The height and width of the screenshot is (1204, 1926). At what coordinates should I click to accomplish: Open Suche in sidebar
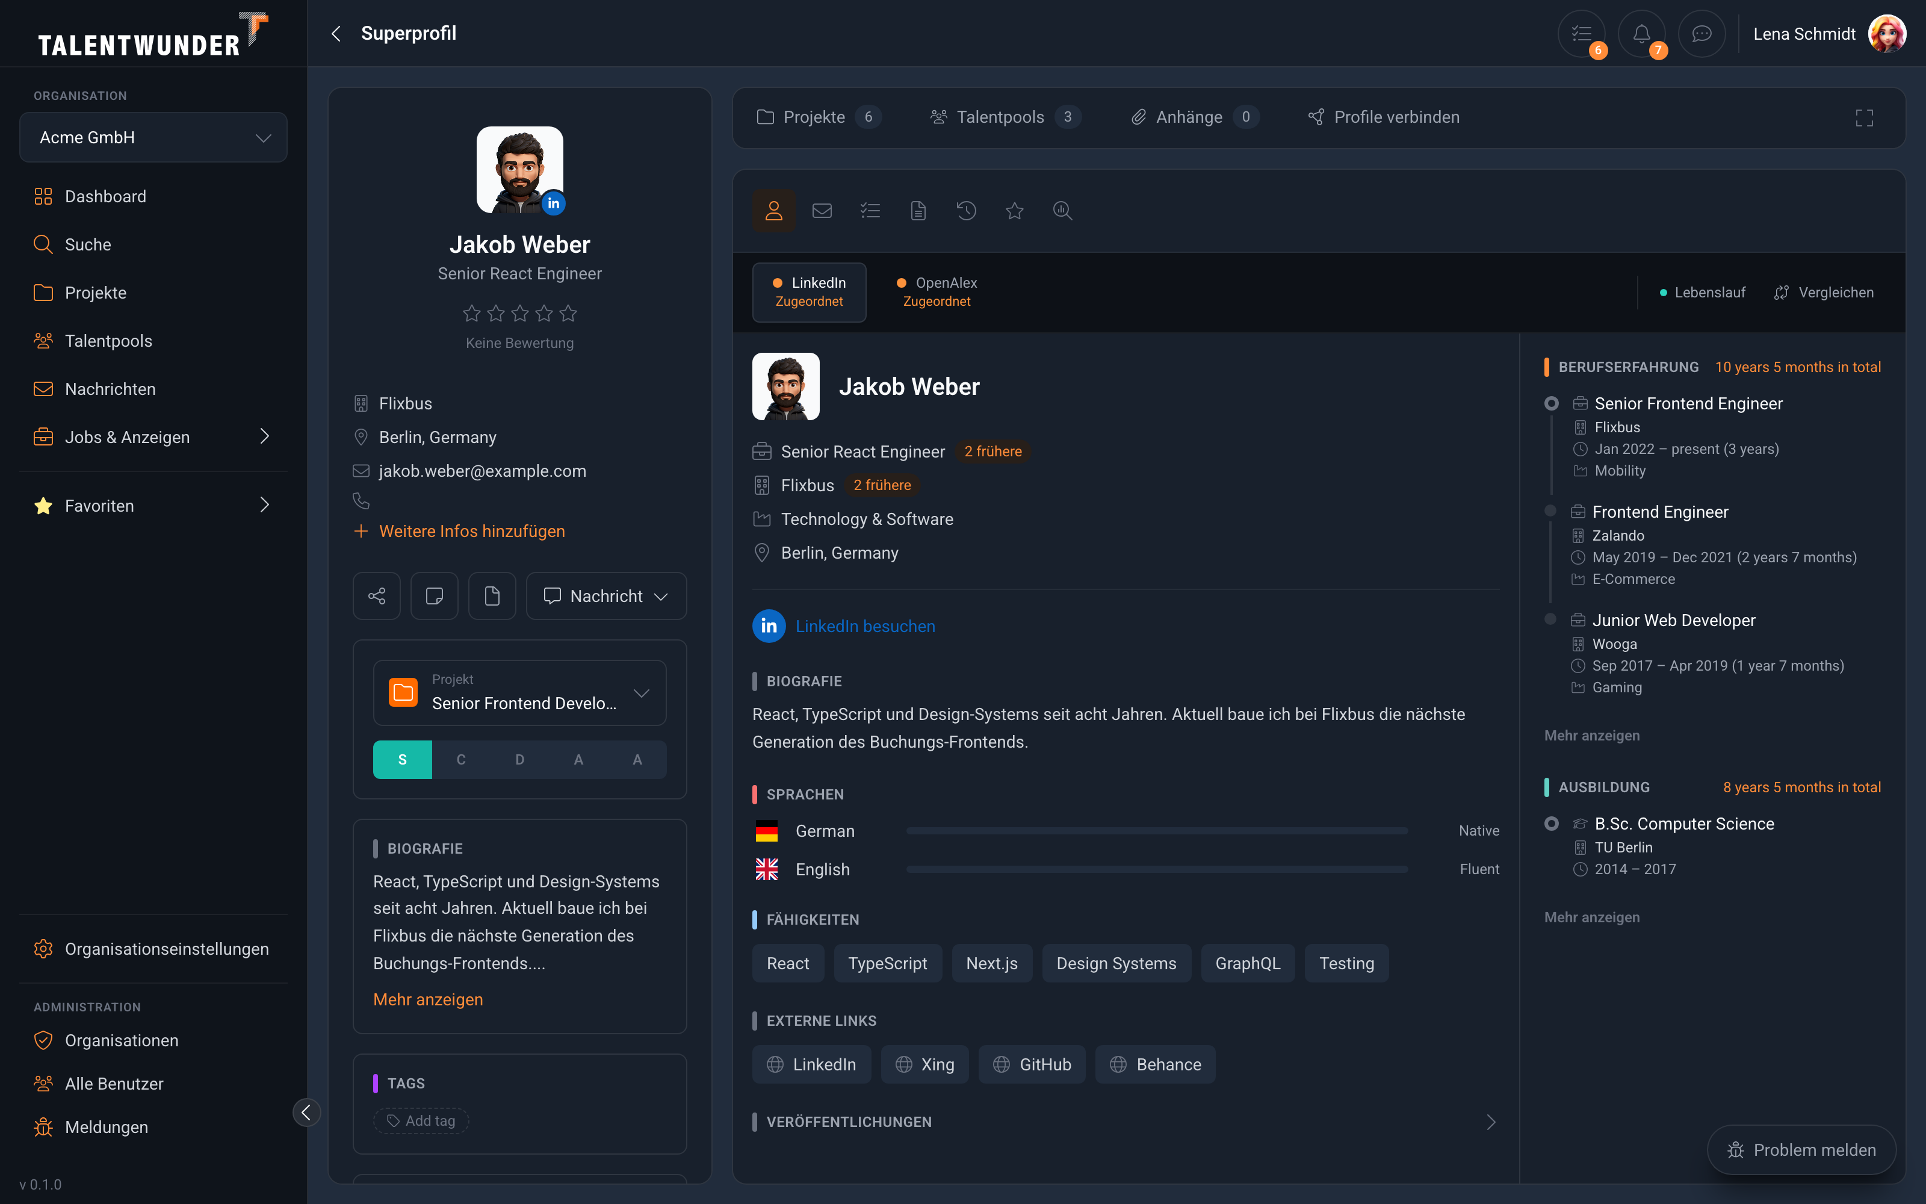(x=153, y=244)
